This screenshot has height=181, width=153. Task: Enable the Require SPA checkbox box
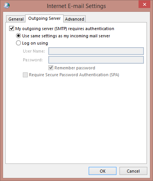point(25,75)
